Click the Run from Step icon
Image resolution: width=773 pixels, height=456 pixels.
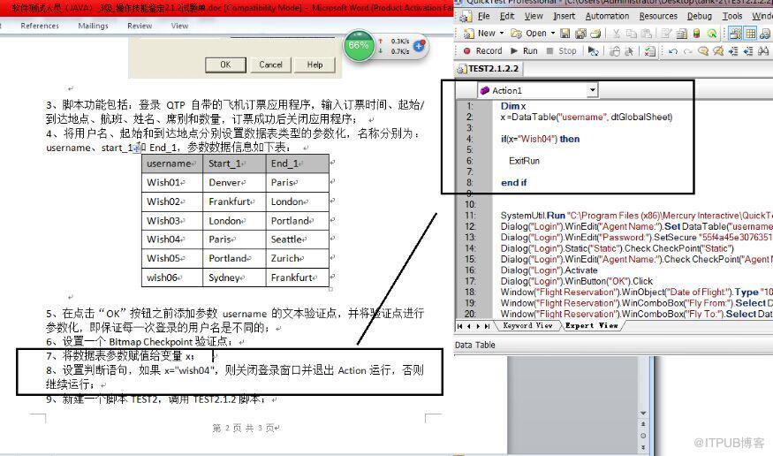pos(593,50)
